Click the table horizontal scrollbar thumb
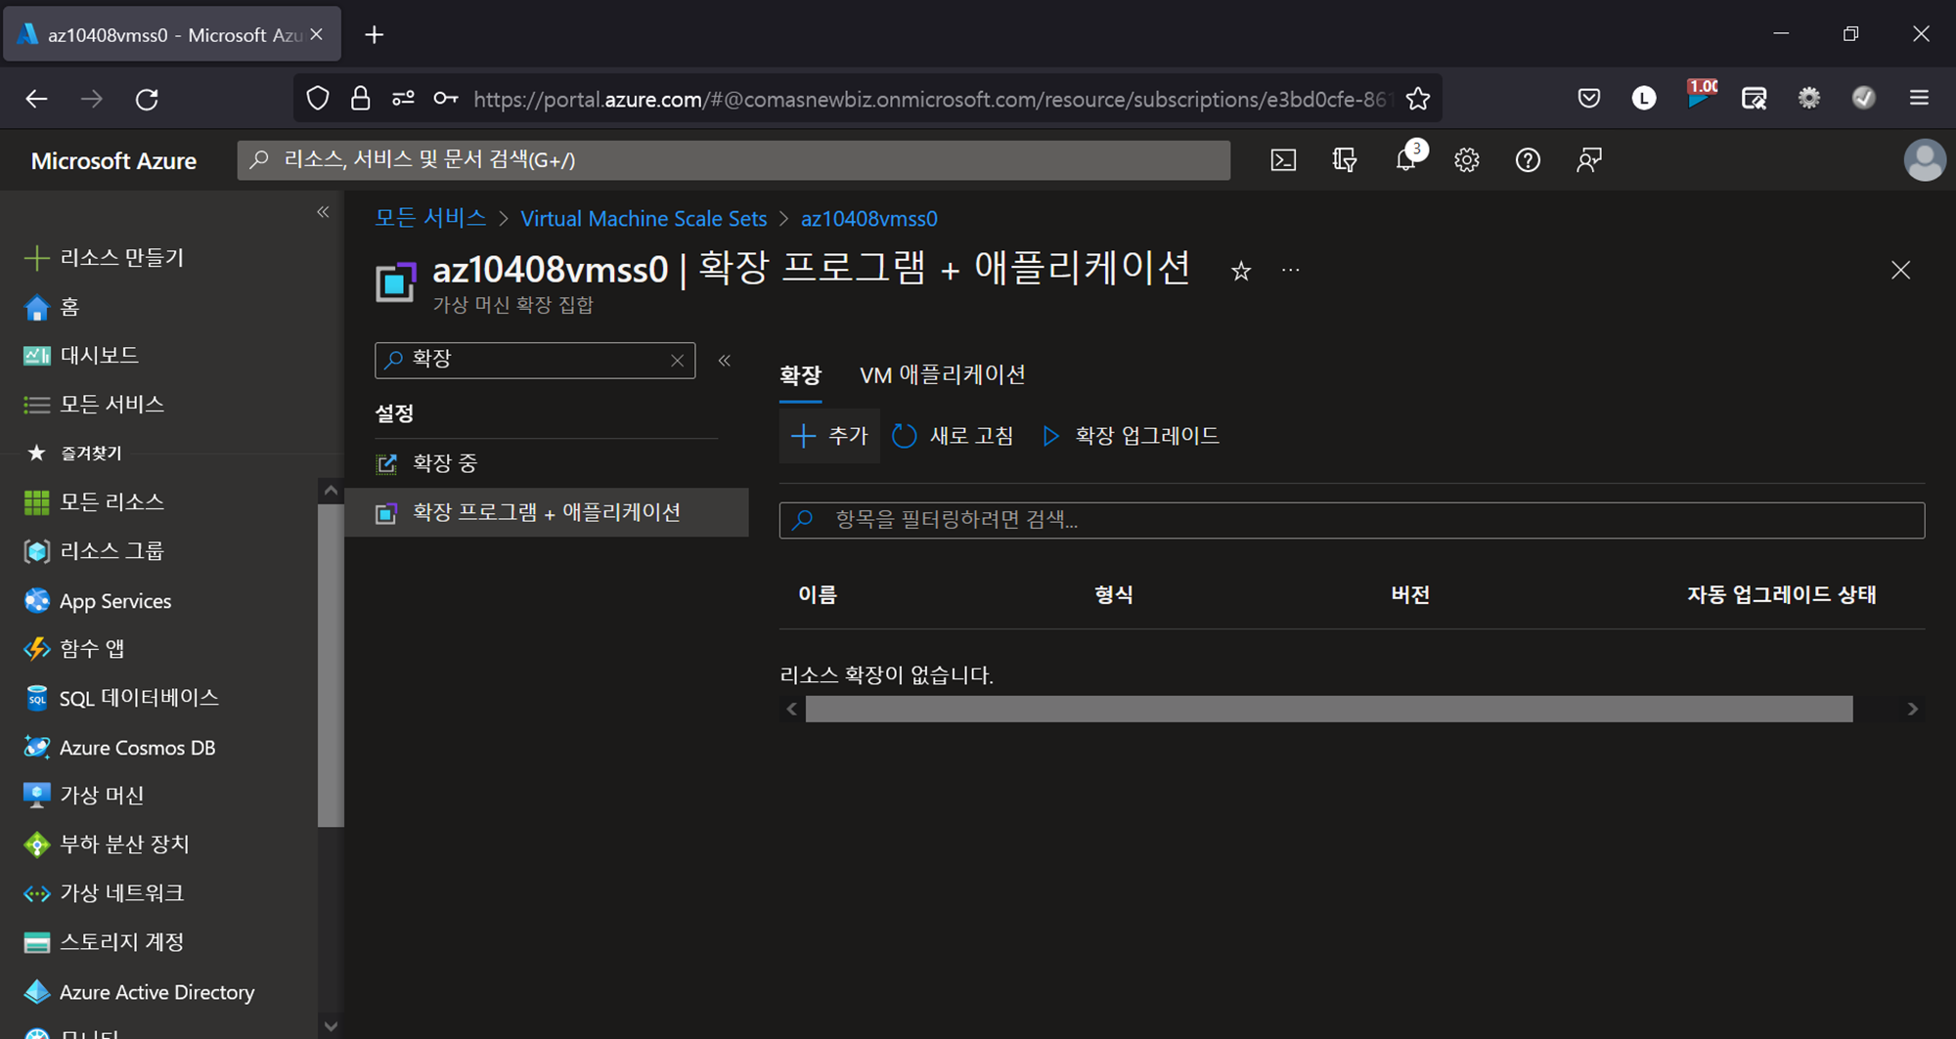 (1329, 710)
